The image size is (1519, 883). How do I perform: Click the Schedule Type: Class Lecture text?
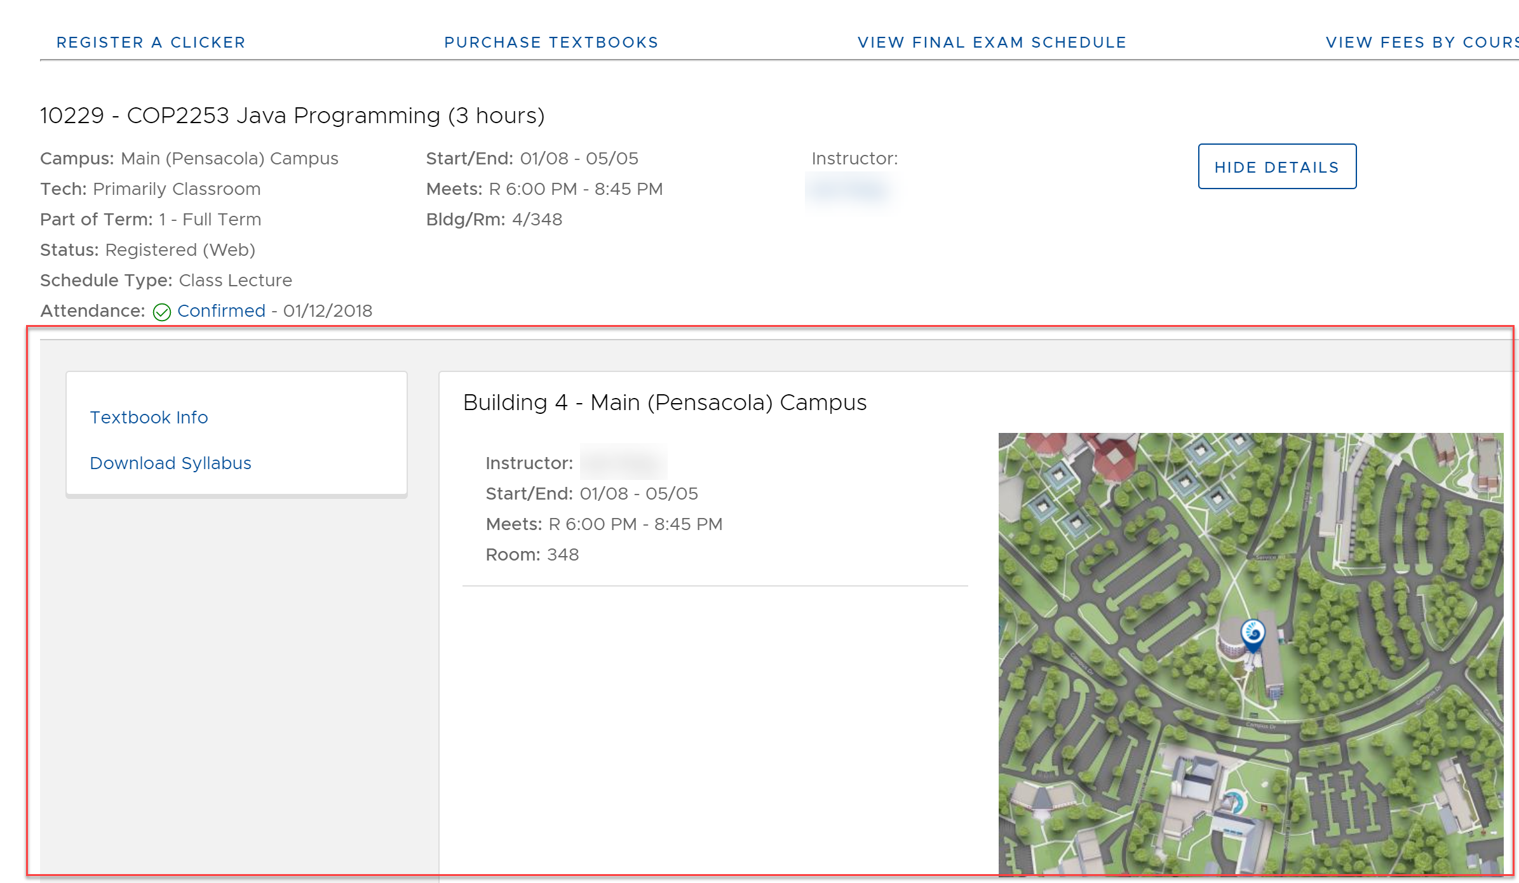[x=166, y=281]
